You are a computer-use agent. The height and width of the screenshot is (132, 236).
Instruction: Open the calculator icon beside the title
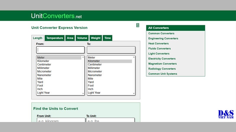coord(137,25)
